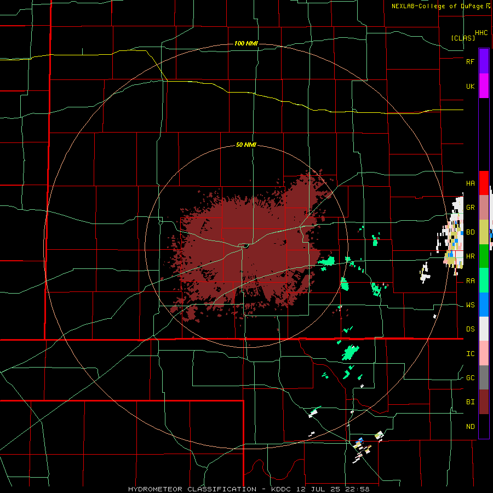Click the NEXLAB-College of DuPage text

tap(438, 6)
